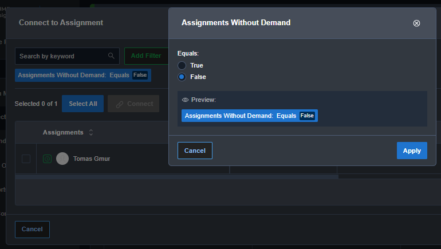Select the False radio option
This screenshot has height=249, width=441.
click(x=182, y=77)
